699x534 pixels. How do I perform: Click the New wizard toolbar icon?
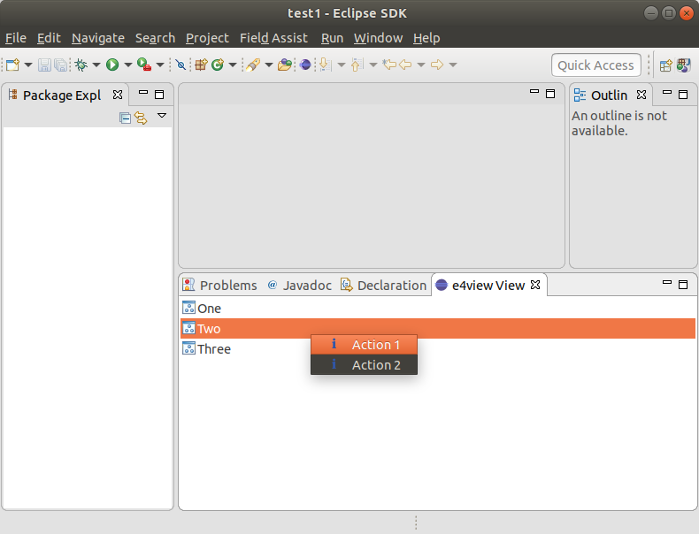pyautogui.click(x=13, y=65)
